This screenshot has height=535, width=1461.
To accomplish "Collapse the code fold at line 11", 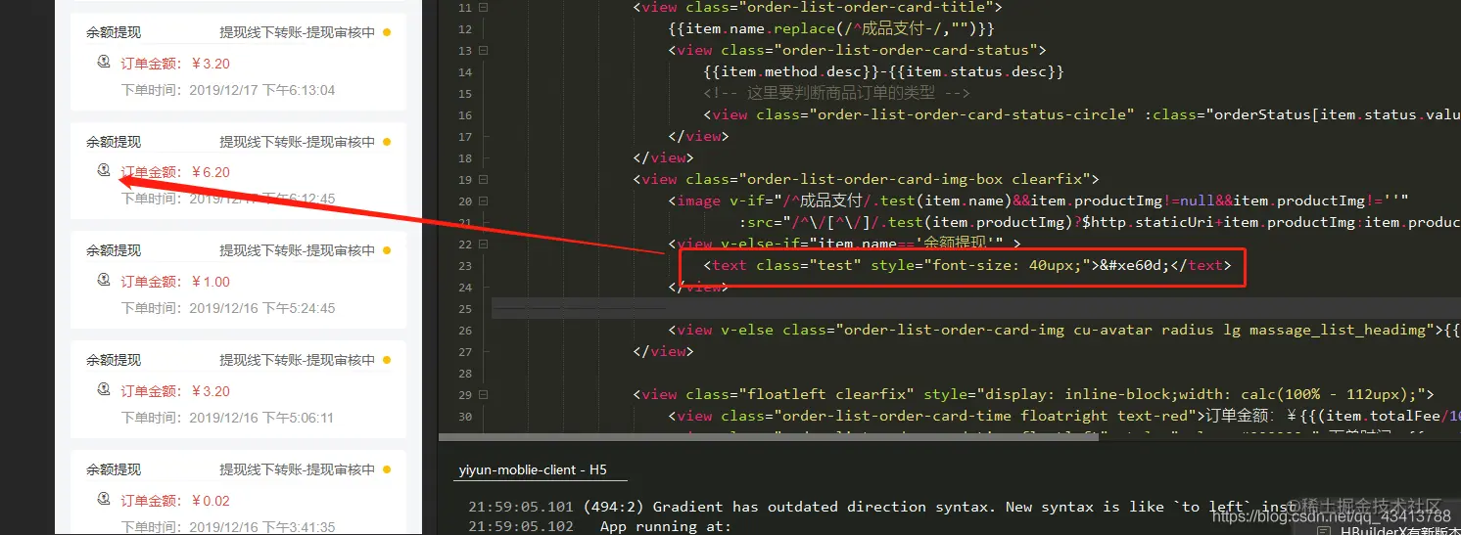I will [x=484, y=8].
